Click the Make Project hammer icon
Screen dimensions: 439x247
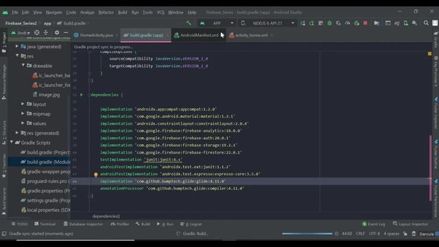(189, 23)
